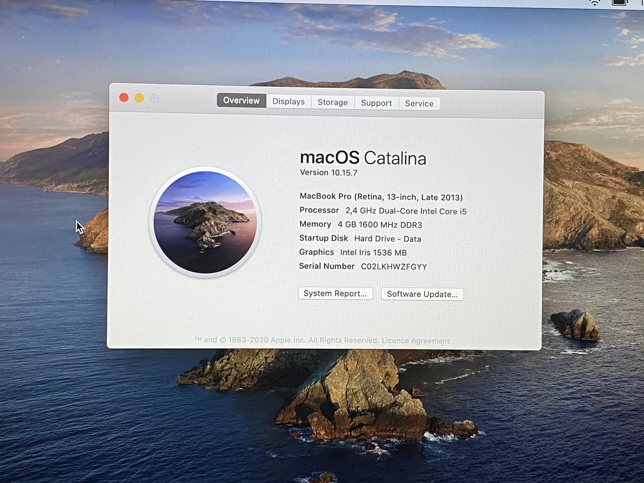This screenshot has width=644, height=483.
Task: Minimize window with the yellow button
Action: pyautogui.click(x=139, y=98)
